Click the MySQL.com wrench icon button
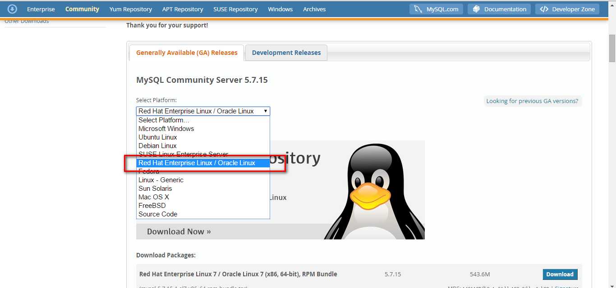This screenshot has height=288, width=616. point(436,9)
